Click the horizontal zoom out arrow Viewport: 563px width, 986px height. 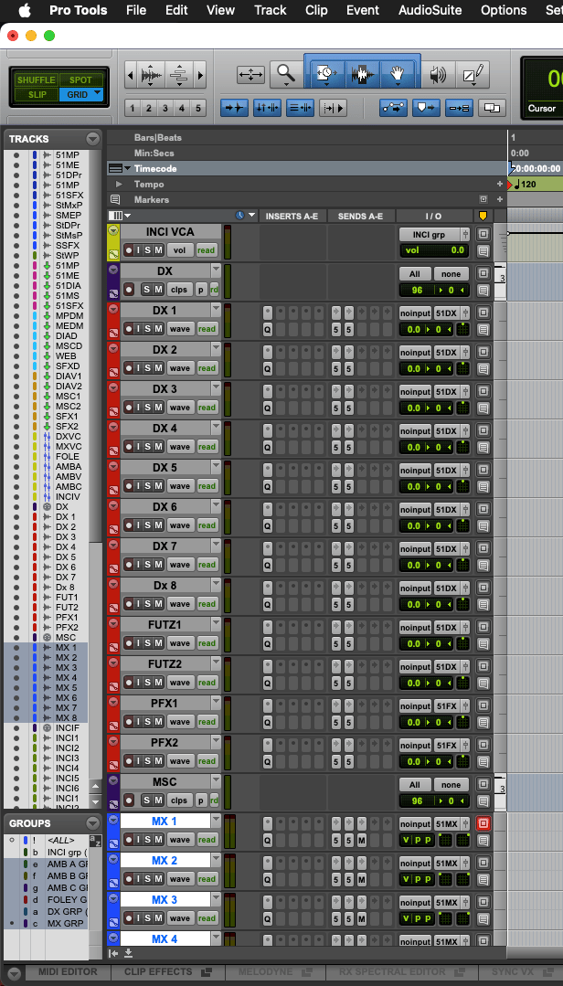tap(130, 76)
